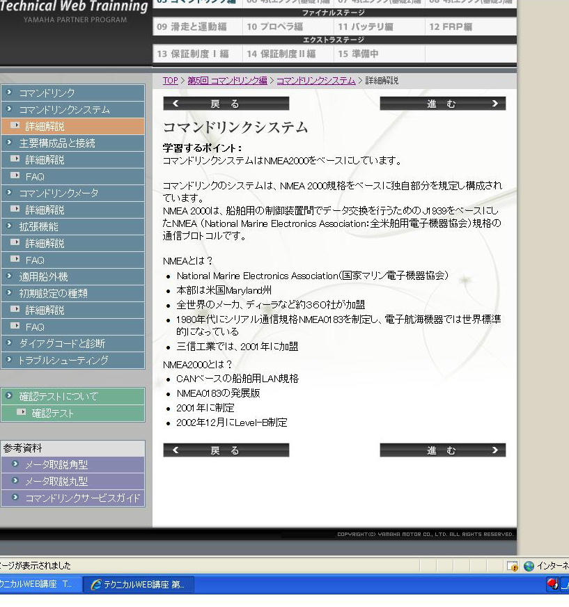This screenshot has width=569, height=607.
Task: Open メータ取説角型 reference document
Action: [x=73, y=464]
